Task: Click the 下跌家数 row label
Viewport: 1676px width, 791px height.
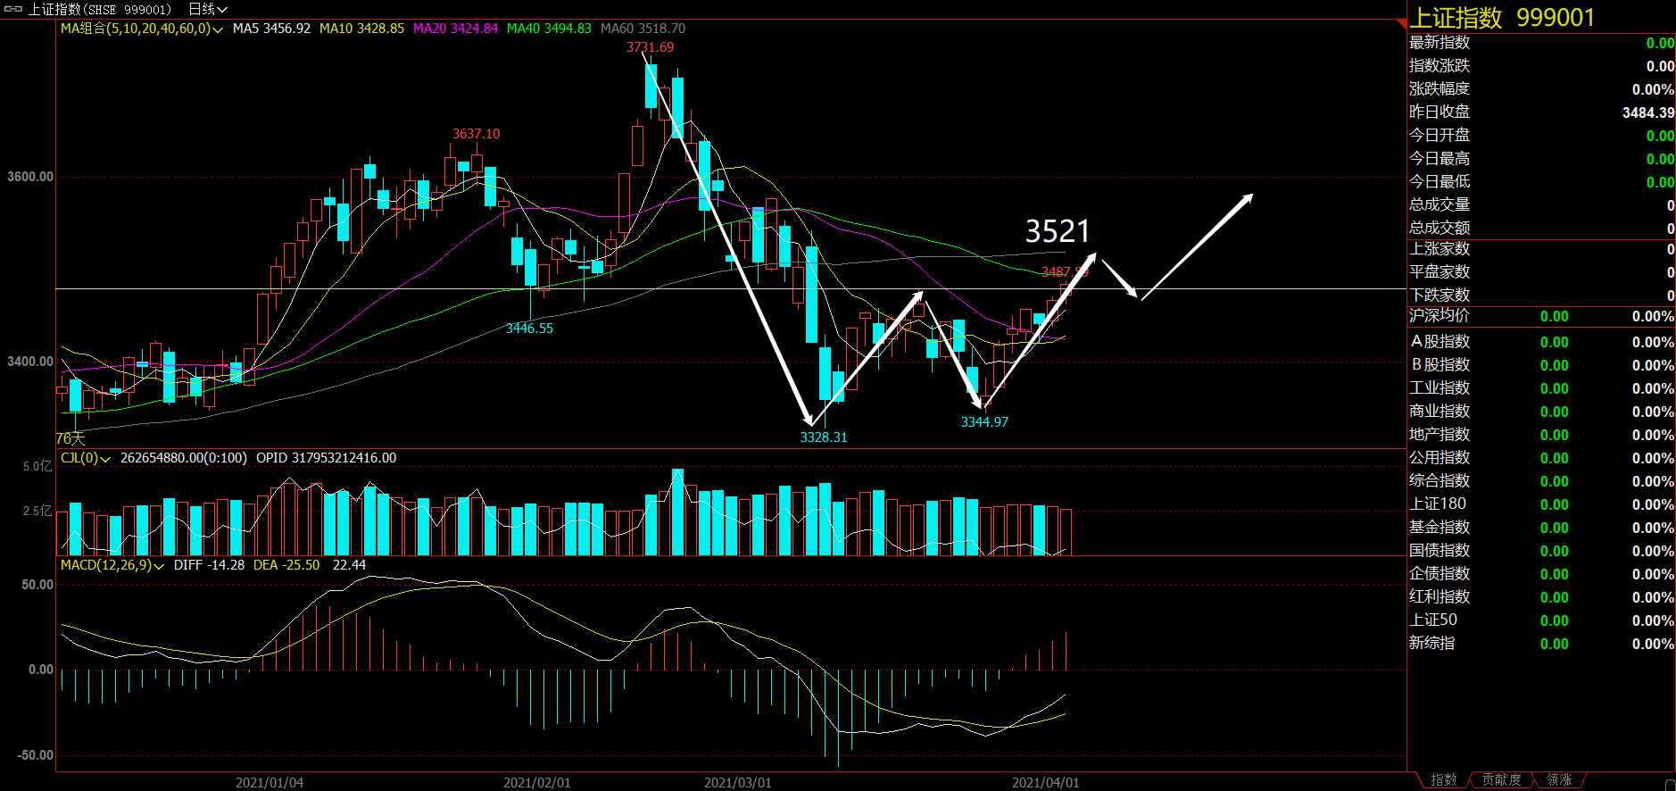Action: pyautogui.click(x=1439, y=296)
